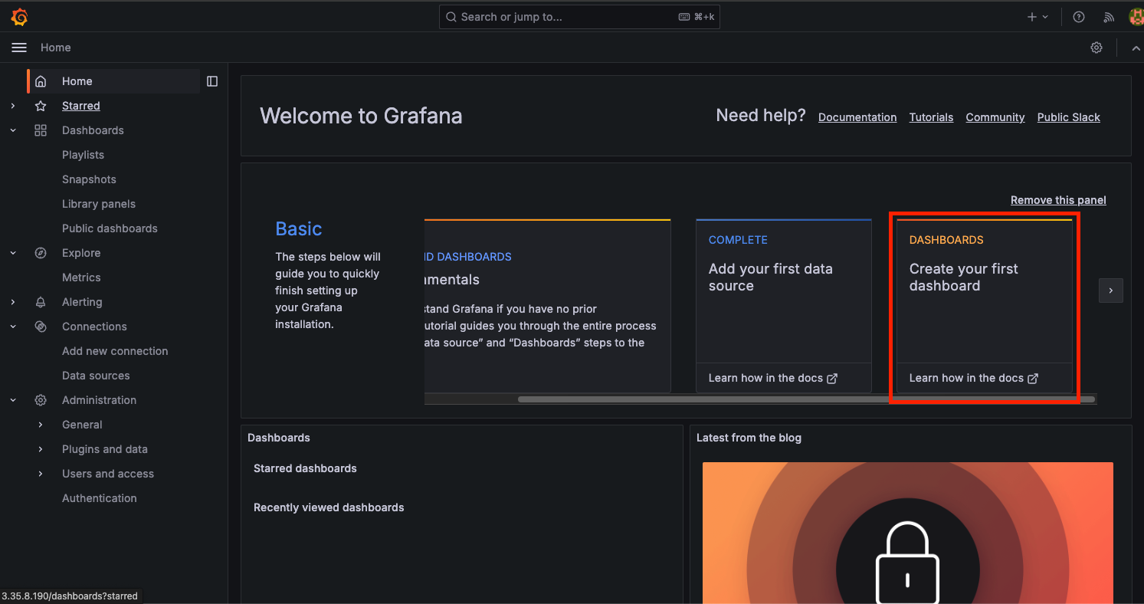Image resolution: width=1144 pixels, height=604 pixels.
Task: Open Snapshots in the sidebar
Action: coord(89,179)
